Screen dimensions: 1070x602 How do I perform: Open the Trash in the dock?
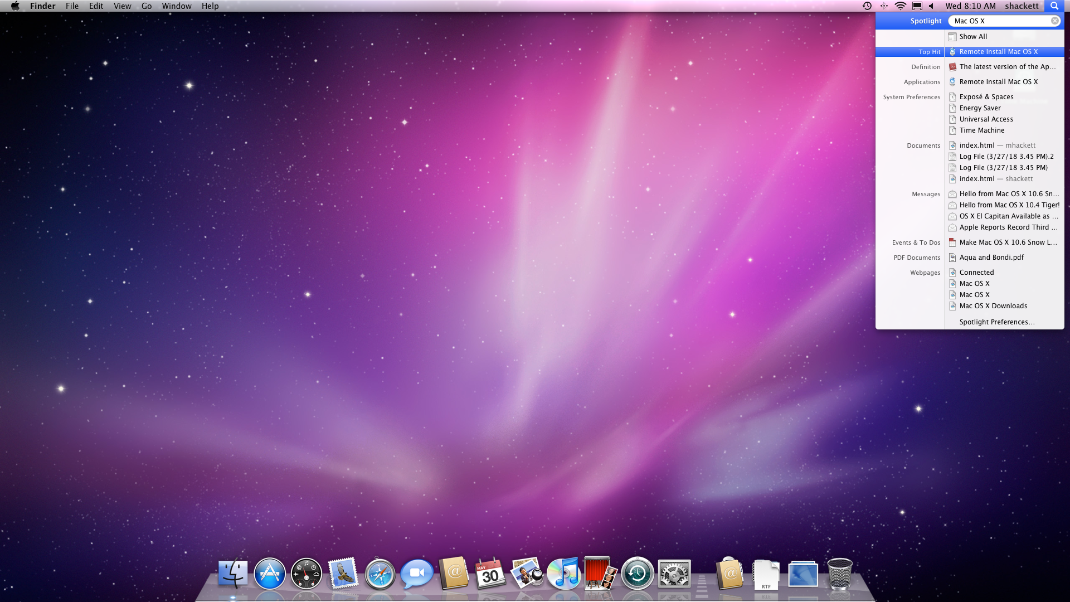click(x=839, y=574)
